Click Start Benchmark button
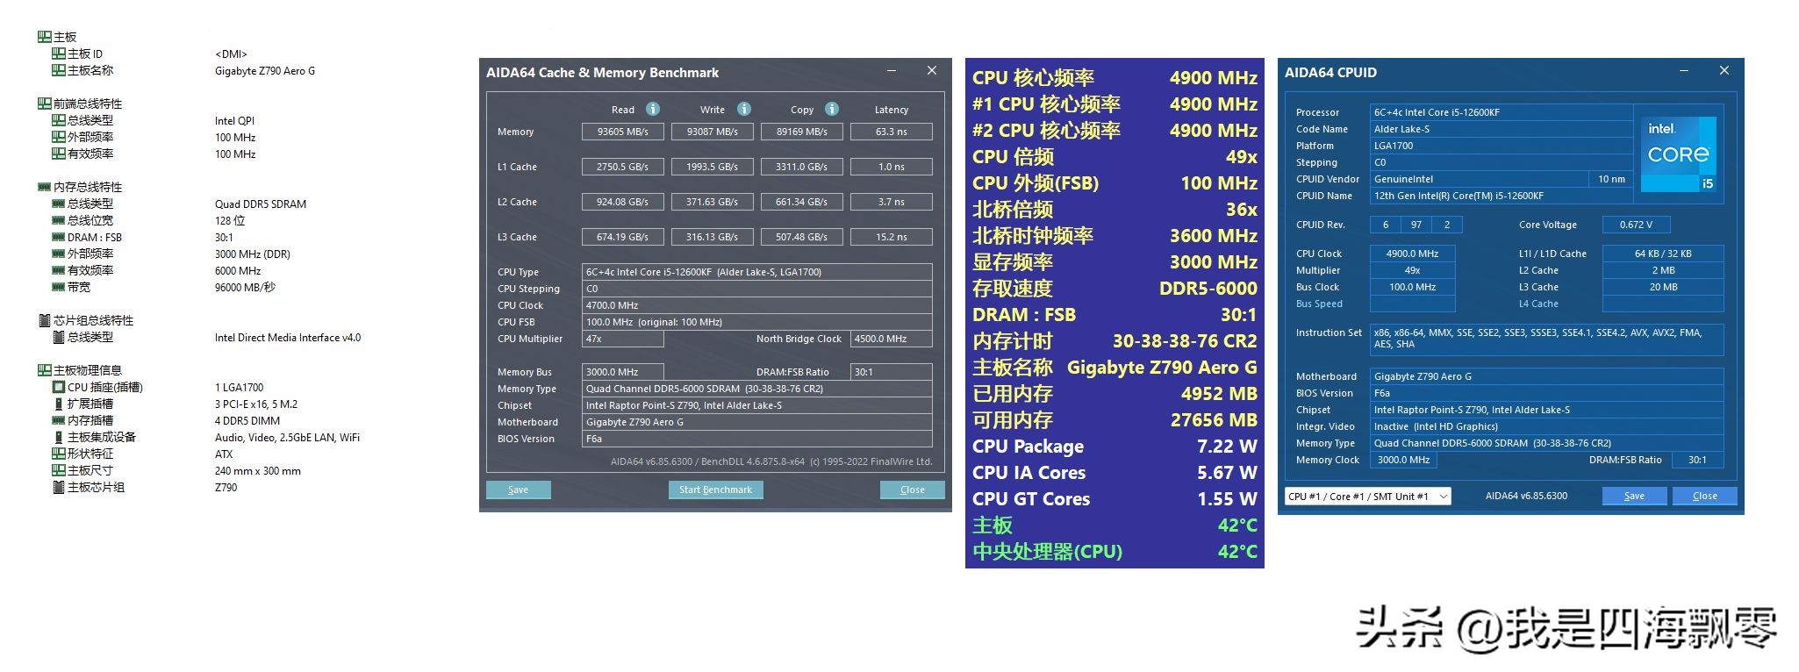Viewport: 1799px width, 672px height. pos(715,490)
